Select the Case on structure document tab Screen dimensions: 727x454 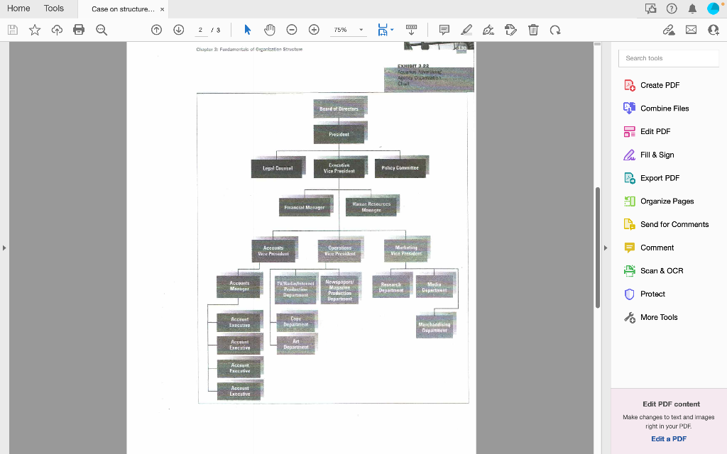(x=121, y=10)
